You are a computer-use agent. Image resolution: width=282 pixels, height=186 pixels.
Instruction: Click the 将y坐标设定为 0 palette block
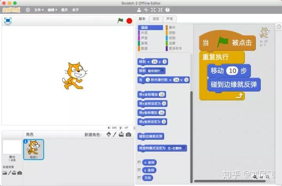tap(152, 122)
